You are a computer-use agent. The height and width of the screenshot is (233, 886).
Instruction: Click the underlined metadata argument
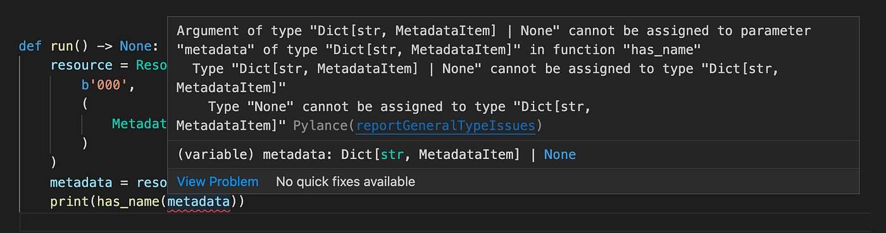pyautogui.click(x=199, y=203)
